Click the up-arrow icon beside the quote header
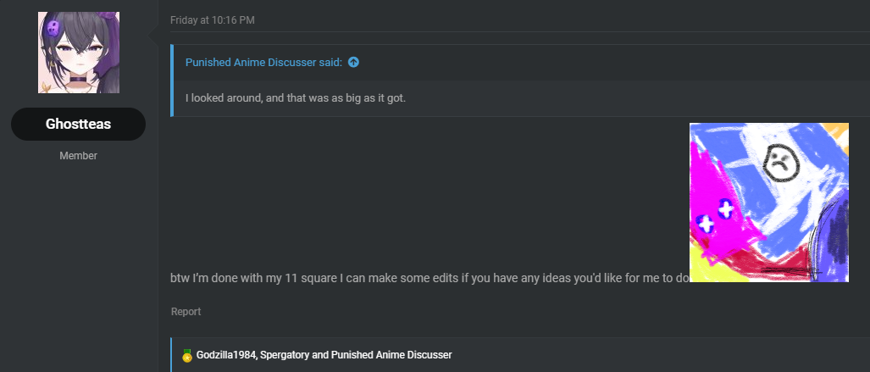870x372 pixels. coord(353,62)
